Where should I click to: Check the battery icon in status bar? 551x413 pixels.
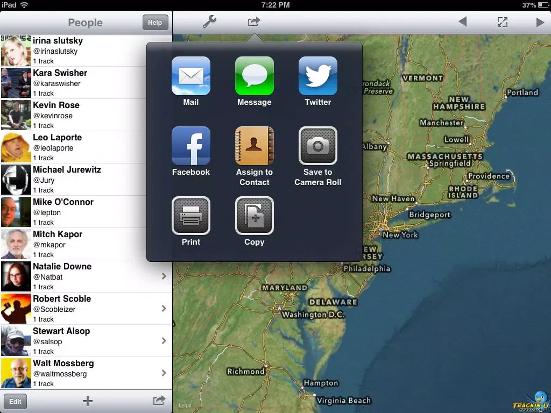[x=543, y=5]
